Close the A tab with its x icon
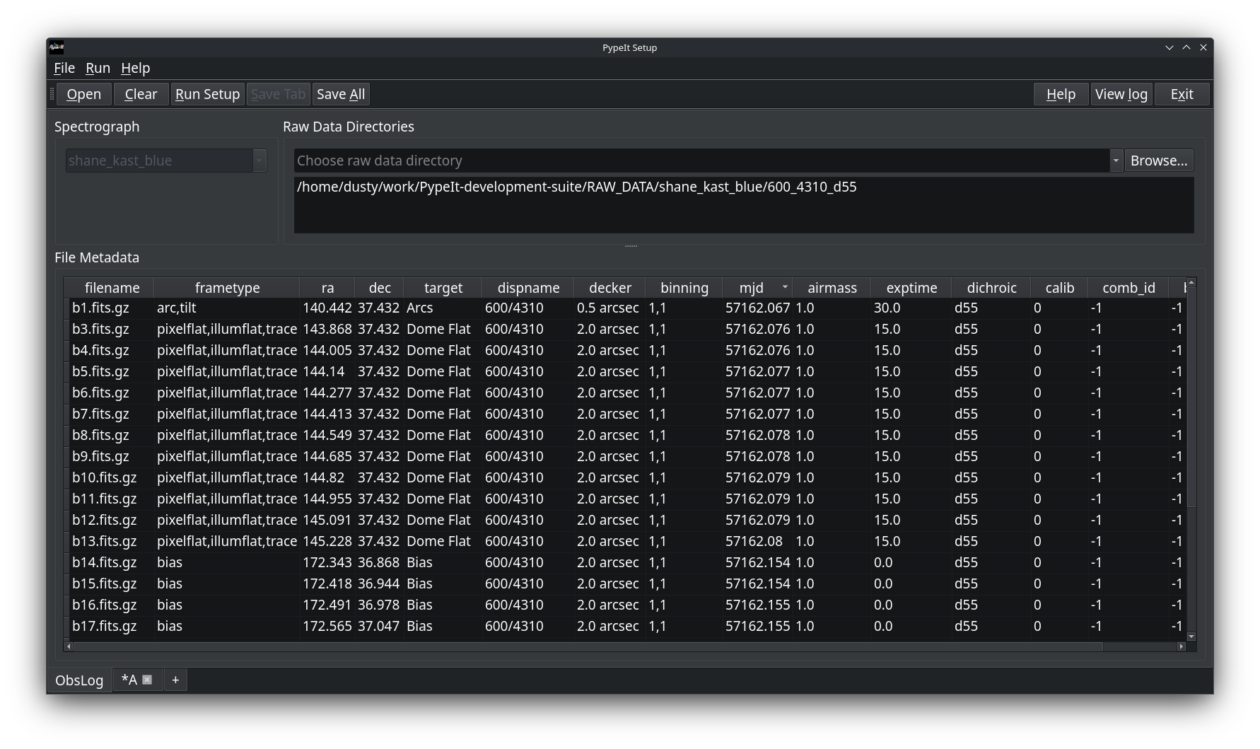Viewport: 1260px width, 749px height. pyautogui.click(x=147, y=680)
